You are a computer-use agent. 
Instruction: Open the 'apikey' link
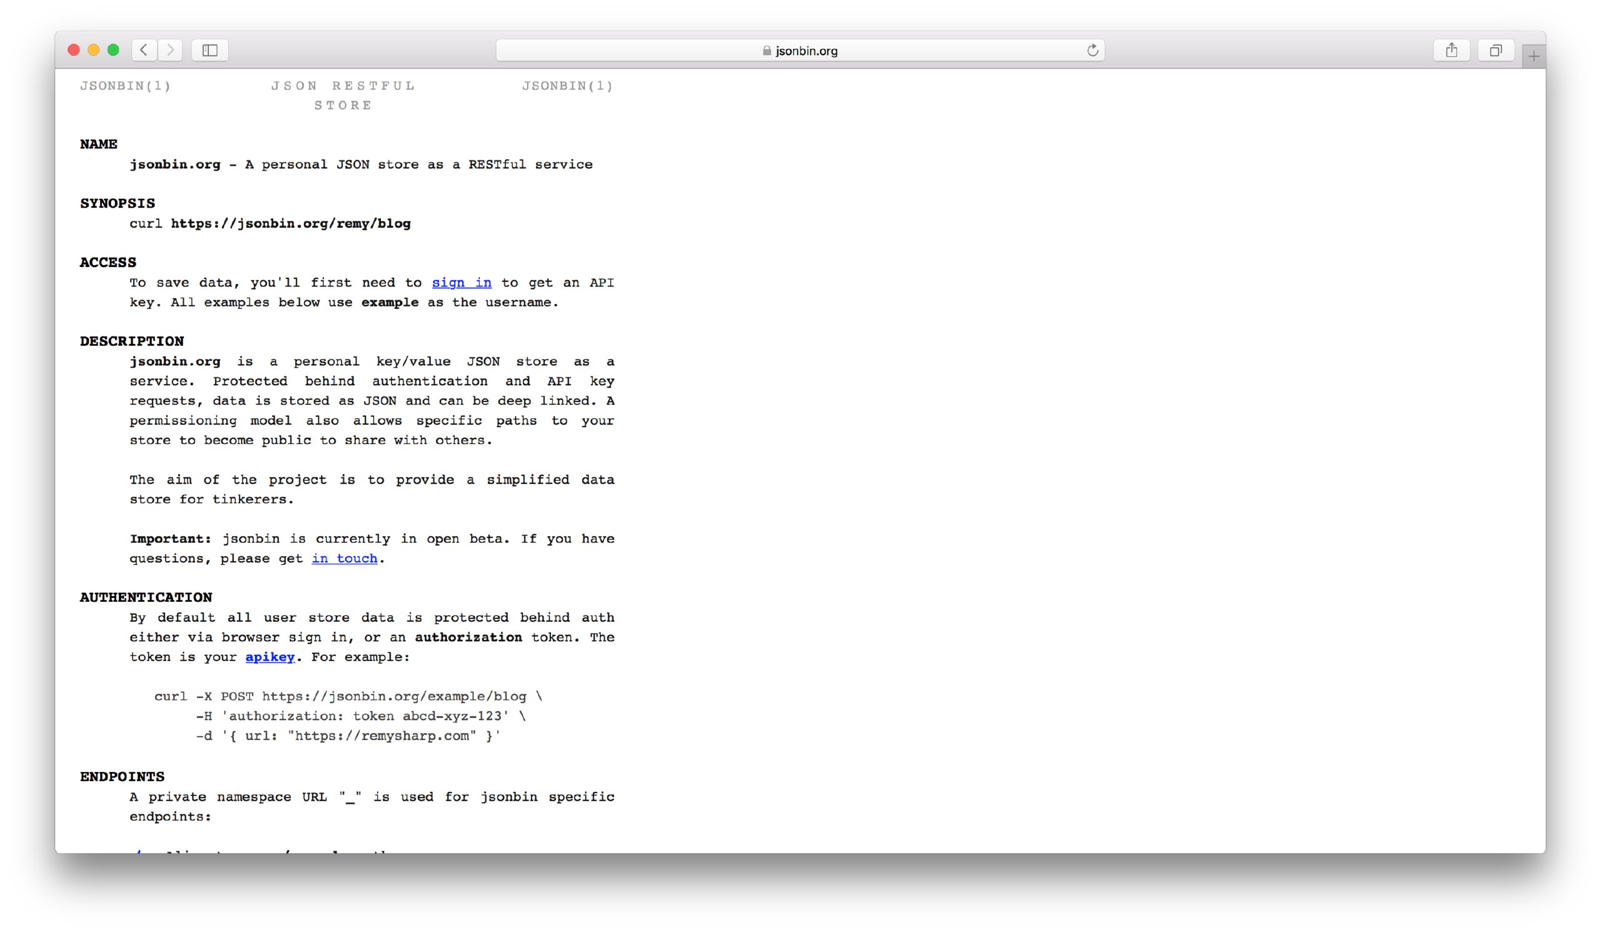270,657
